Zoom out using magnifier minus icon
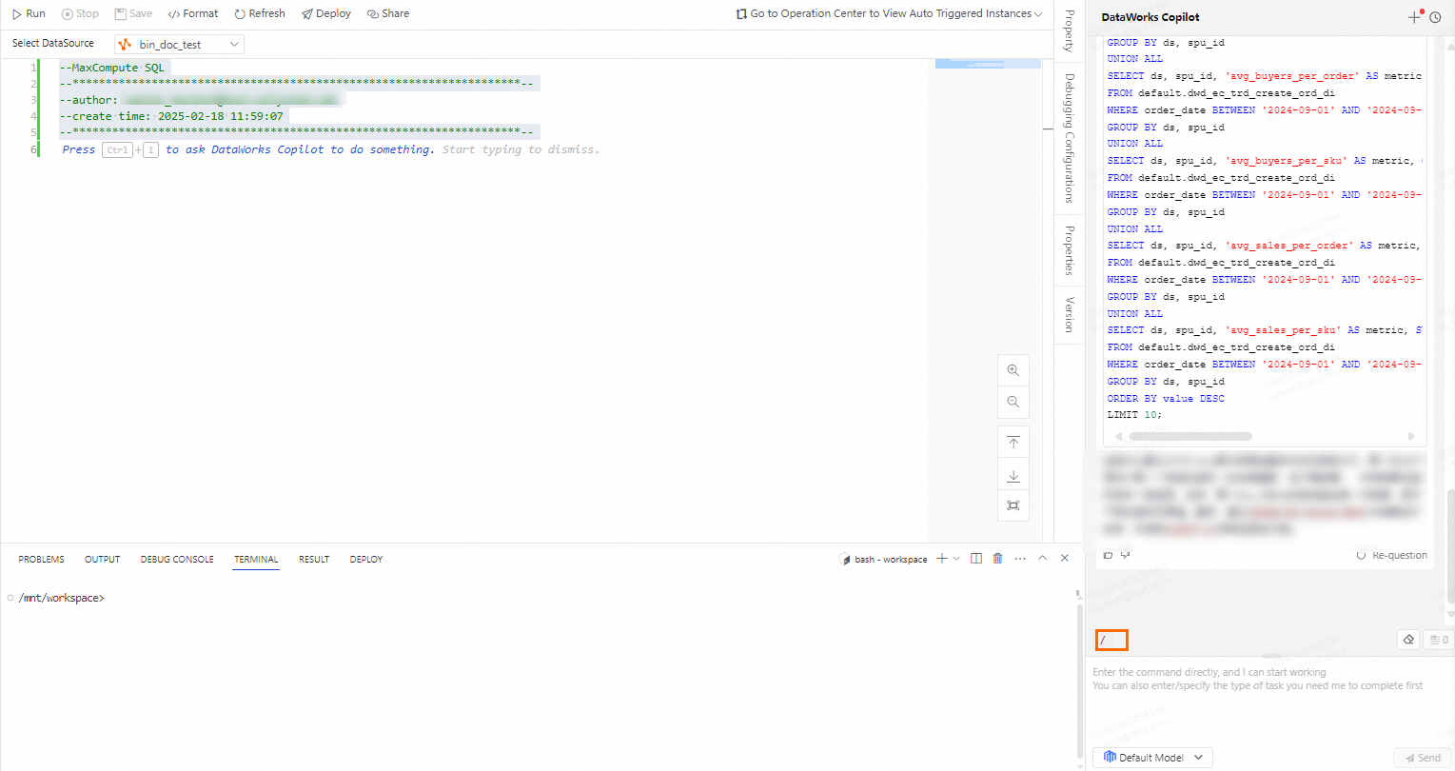Screen dimensions: 1455x771 click(1013, 402)
